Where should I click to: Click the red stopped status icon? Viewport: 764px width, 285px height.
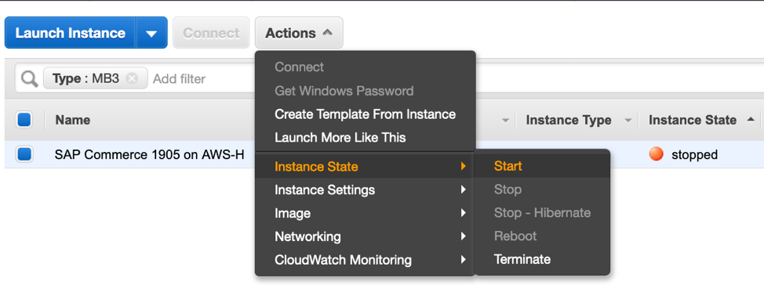[657, 154]
